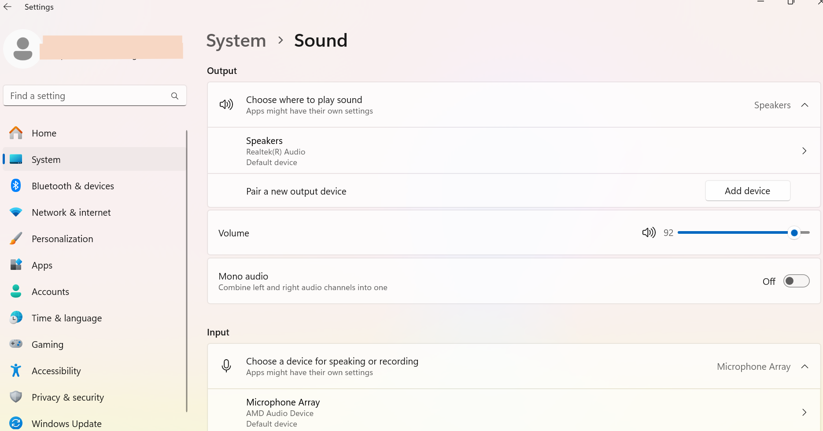Mute output using volume speaker icon
823x431 pixels.
click(x=649, y=233)
